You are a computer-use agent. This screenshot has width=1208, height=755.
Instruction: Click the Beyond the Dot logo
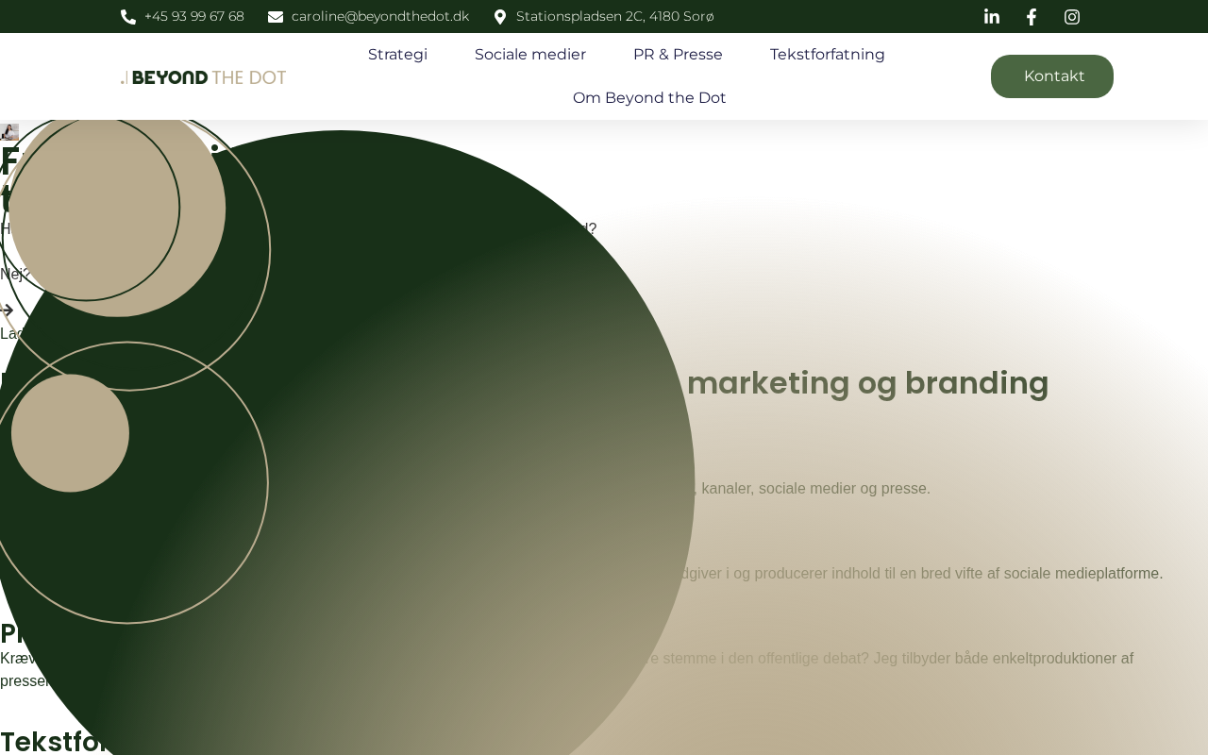point(204,77)
